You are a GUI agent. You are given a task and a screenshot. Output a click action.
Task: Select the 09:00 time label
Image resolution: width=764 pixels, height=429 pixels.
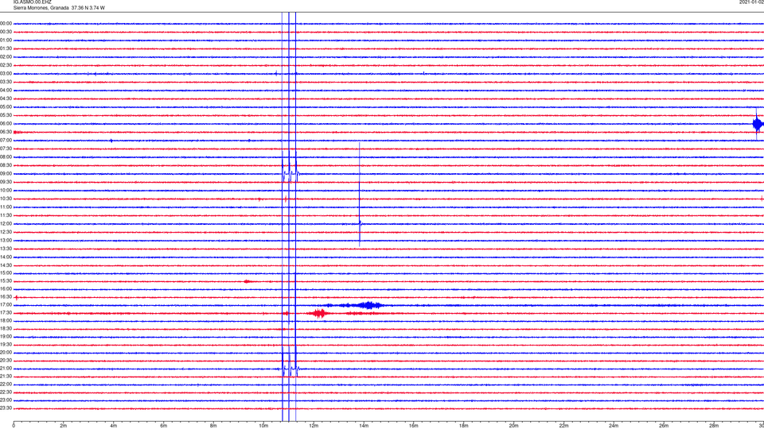[x=6, y=174]
